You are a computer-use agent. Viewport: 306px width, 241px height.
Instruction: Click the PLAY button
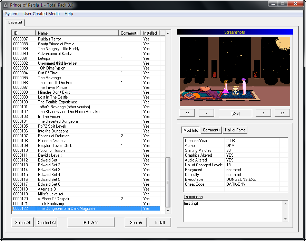pyautogui.click(x=91, y=222)
